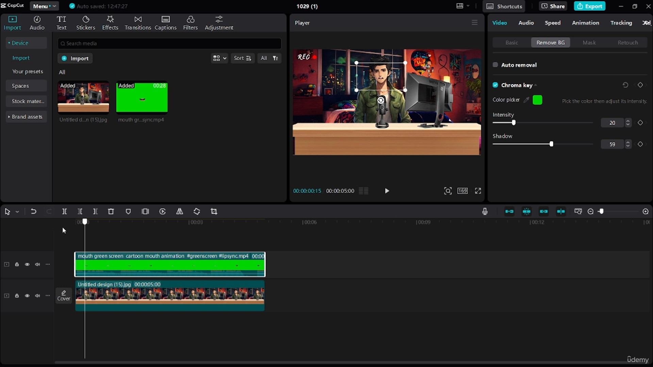Toggle the main track magnet icon
The width and height of the screenshot is (653, 367).
point(509,211)
